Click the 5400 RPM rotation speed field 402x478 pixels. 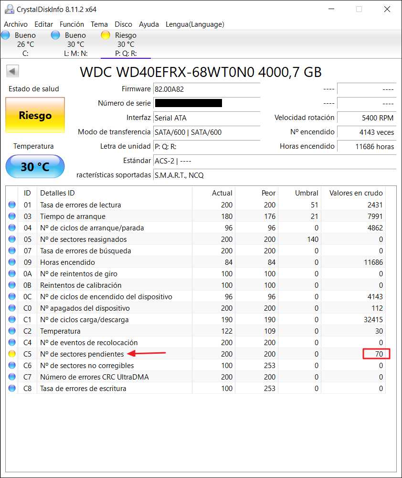367,118
